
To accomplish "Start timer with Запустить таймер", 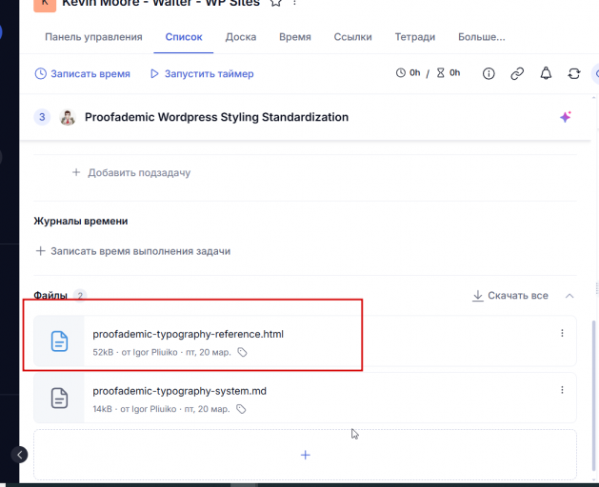I will pyautogui.click(x=202, y=73).
